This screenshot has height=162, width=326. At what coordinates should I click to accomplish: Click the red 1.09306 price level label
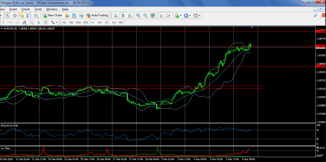coord(321,31)
